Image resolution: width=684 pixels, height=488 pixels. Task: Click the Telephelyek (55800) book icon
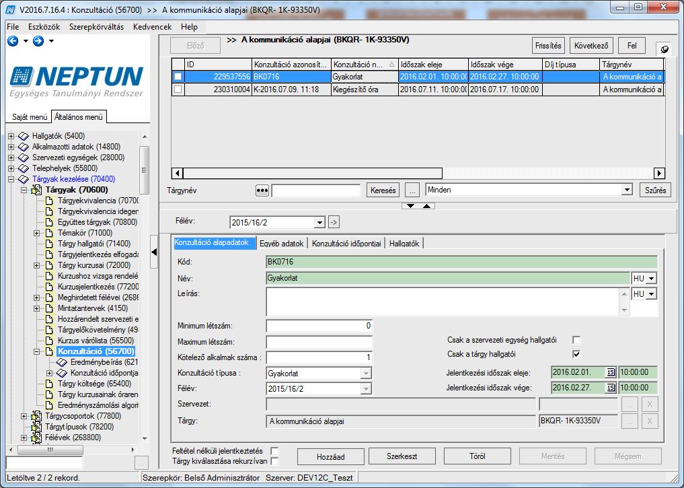tap(24, 168)
